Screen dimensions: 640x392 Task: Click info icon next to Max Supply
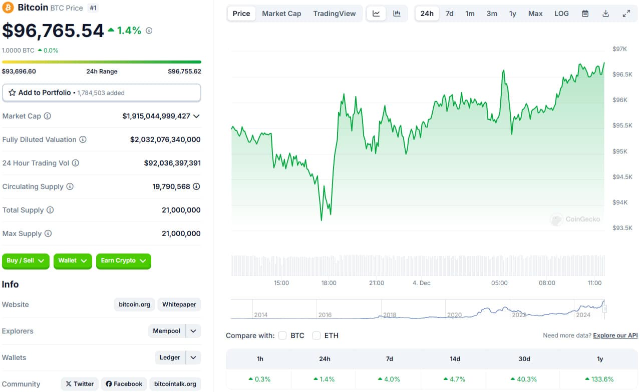[x=48, y=233]
